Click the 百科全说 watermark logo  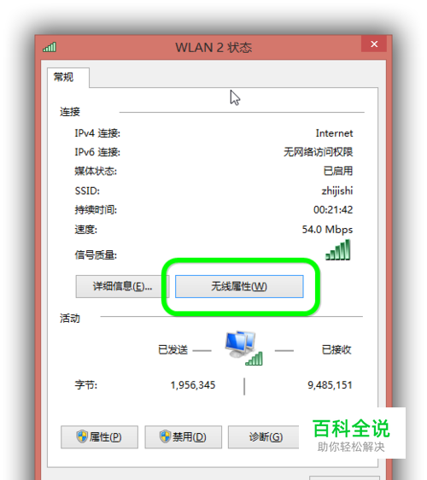(x=351, y=435)
